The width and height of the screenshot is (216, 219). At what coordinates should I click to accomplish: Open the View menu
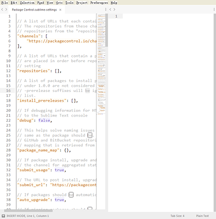[x=50, y=3]
